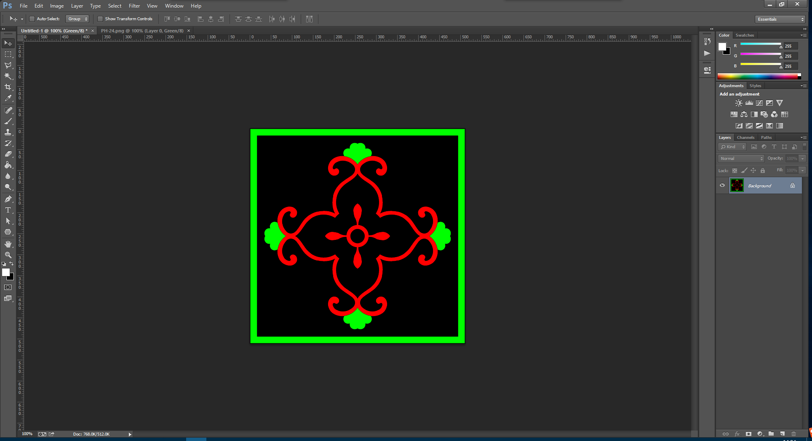Open the Filter menu
The width and height of the screenshot is (812, 441).
(x=134, y=6)
